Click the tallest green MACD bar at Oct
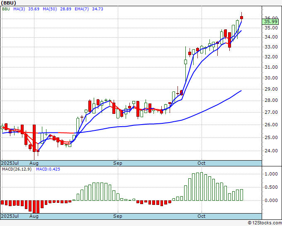Image resolution: width=282 pixels, height=226 pixels. (202, 187)
